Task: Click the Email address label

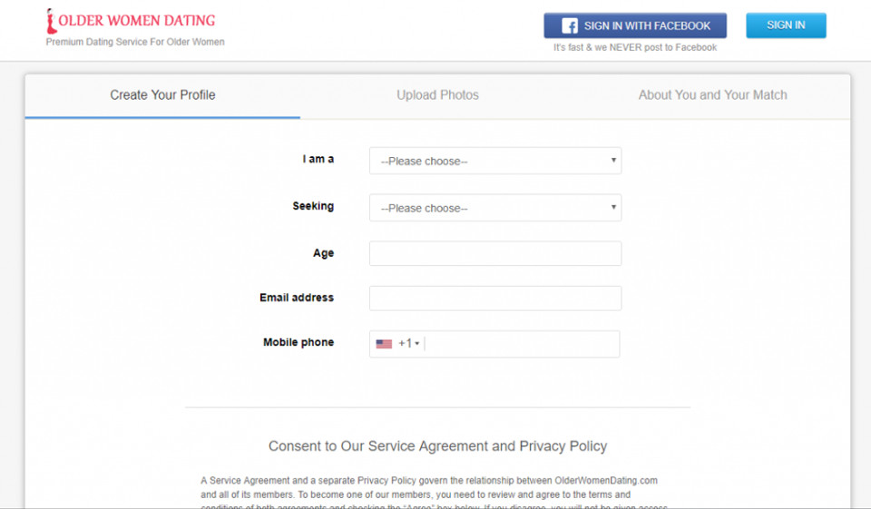Action: (x=297, y=298)
